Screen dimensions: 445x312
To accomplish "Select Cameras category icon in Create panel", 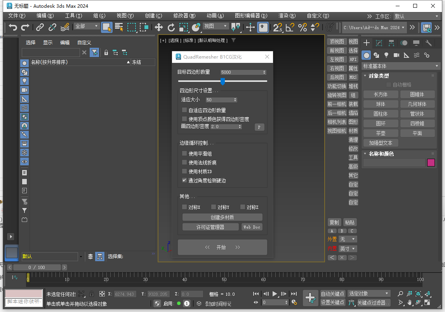I will (396, 55).
